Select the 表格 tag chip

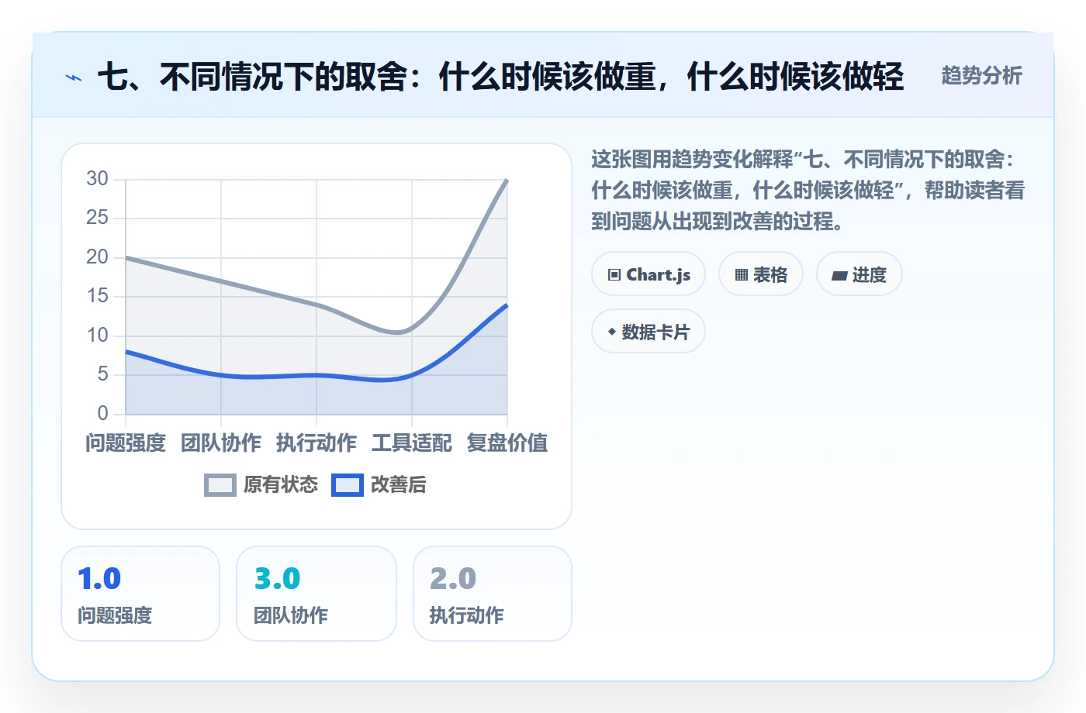pos(761,274)
